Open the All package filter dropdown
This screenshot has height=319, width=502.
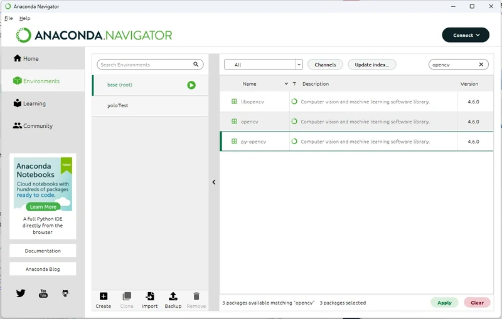(263, 65)
